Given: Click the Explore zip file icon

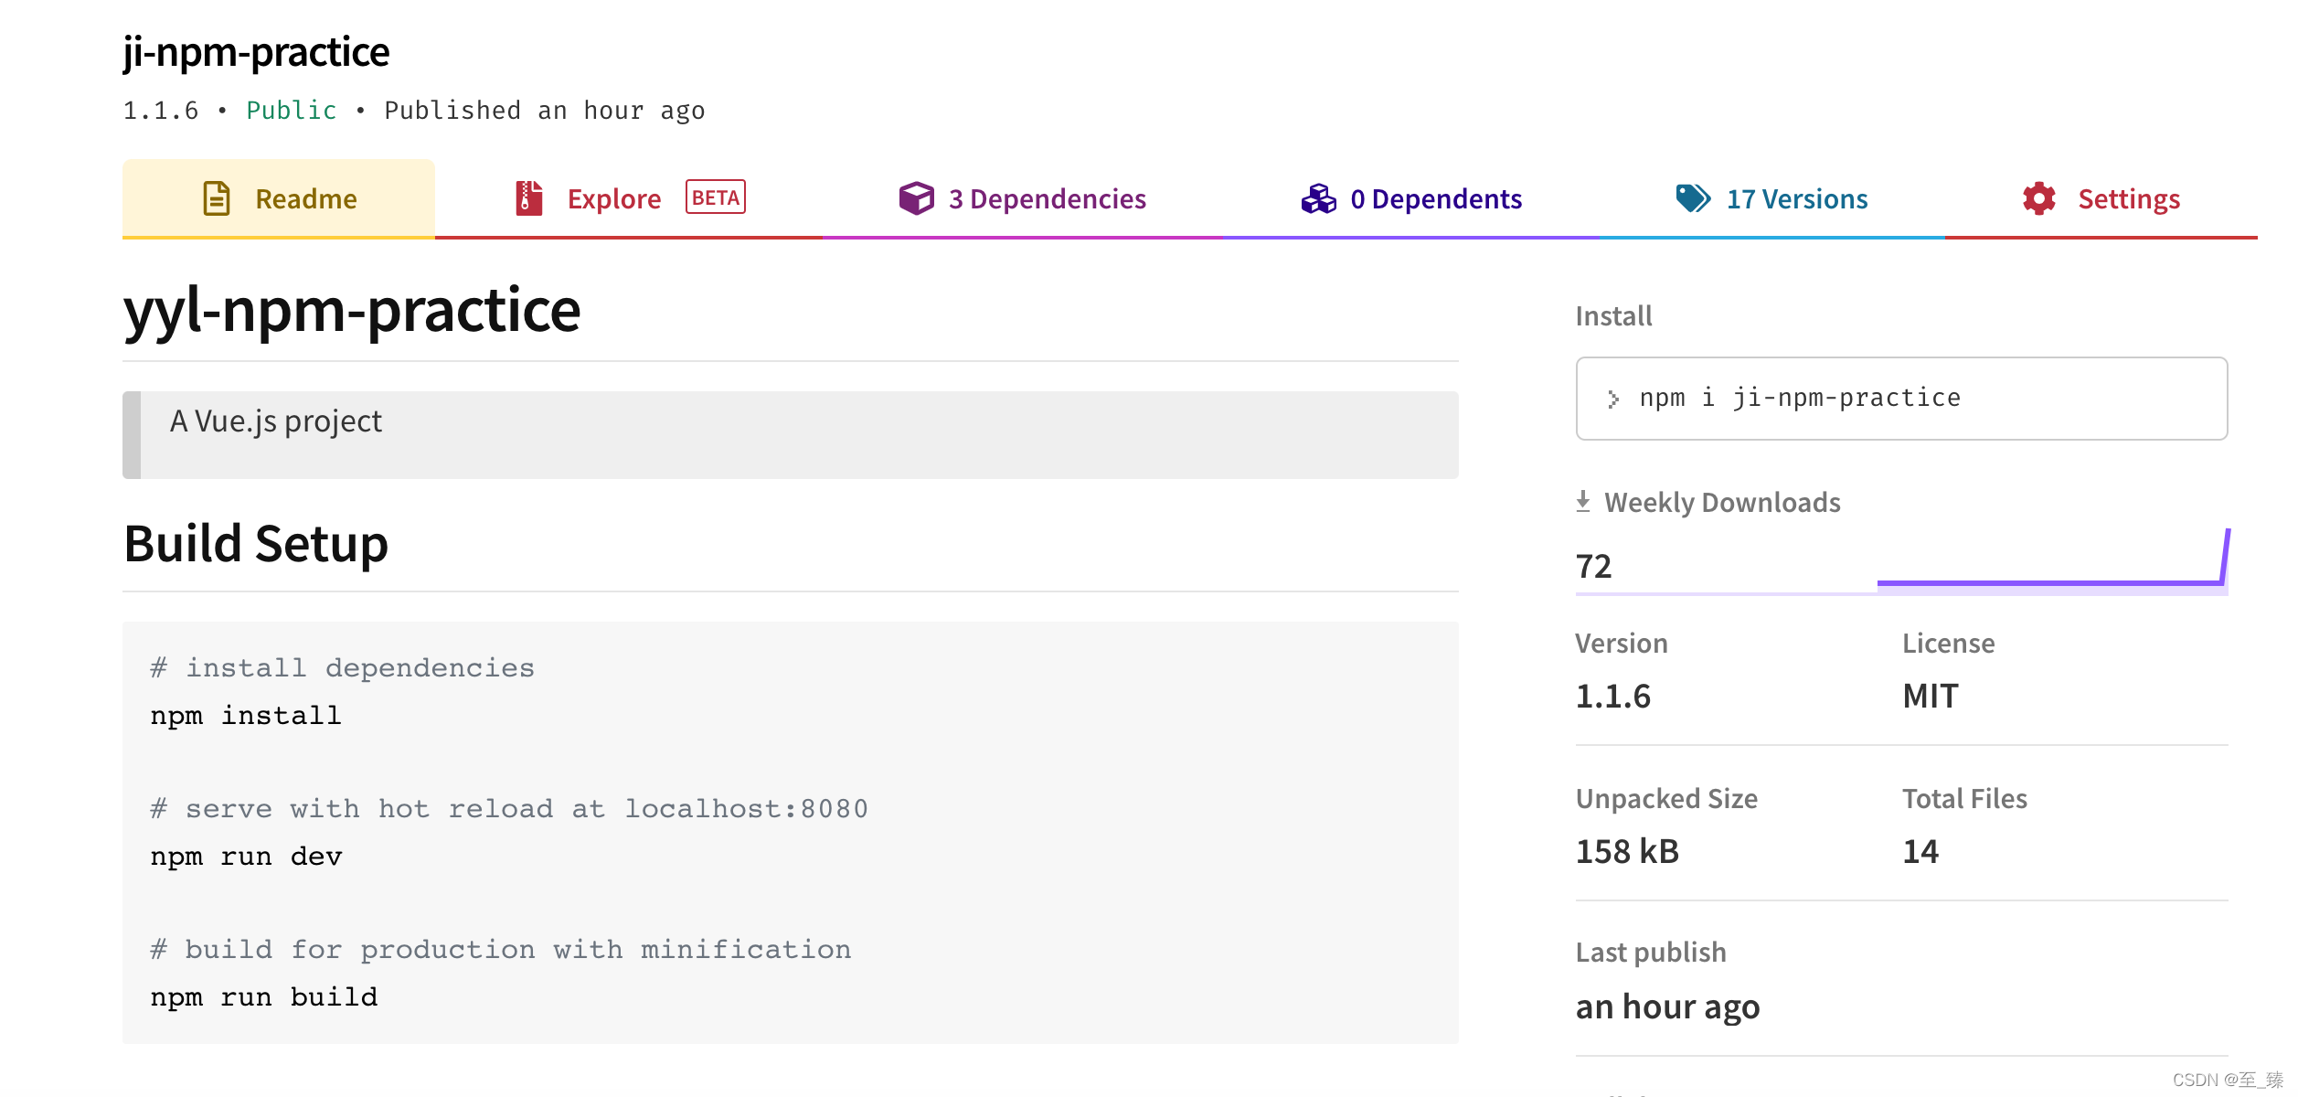Looking at the screenshot, I should (528, 198).
